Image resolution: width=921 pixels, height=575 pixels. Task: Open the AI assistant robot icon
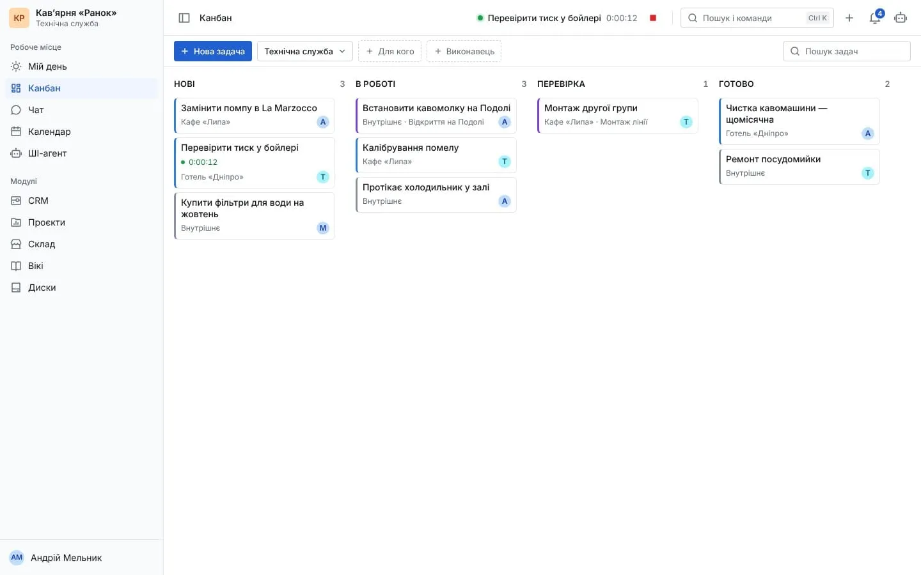tap(901, 18)
